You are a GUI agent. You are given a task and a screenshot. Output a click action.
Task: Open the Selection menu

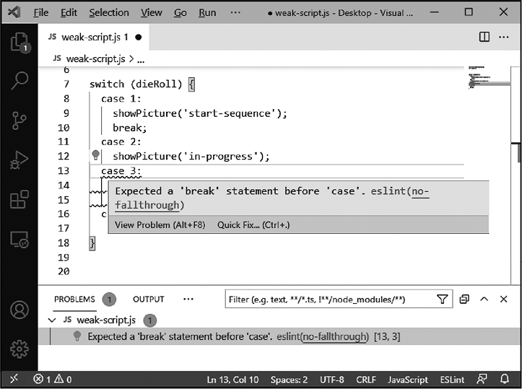108,13
